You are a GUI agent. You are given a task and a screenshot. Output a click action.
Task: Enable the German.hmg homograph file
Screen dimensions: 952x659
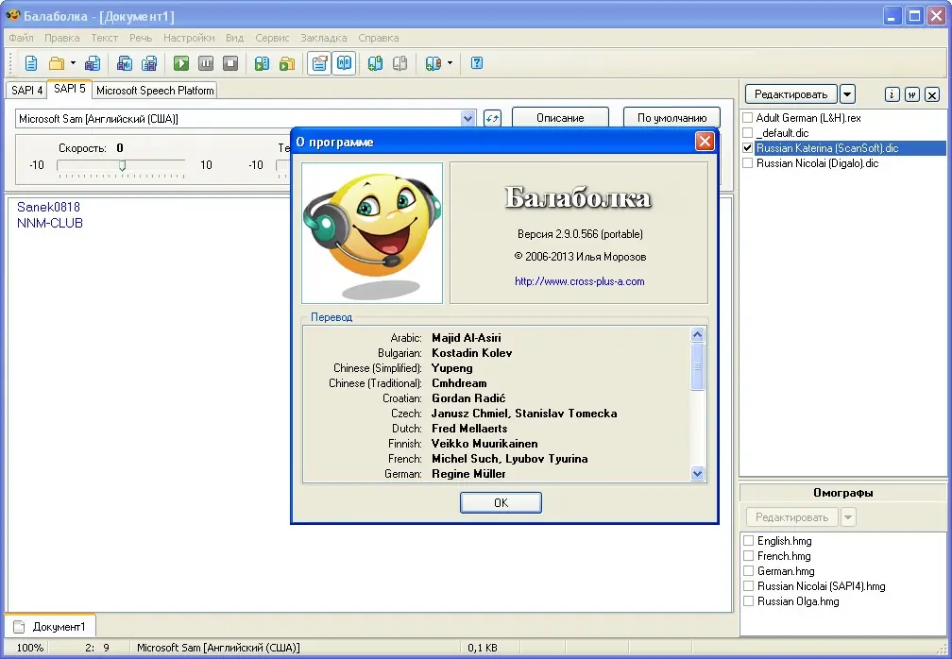coord(749,571)
